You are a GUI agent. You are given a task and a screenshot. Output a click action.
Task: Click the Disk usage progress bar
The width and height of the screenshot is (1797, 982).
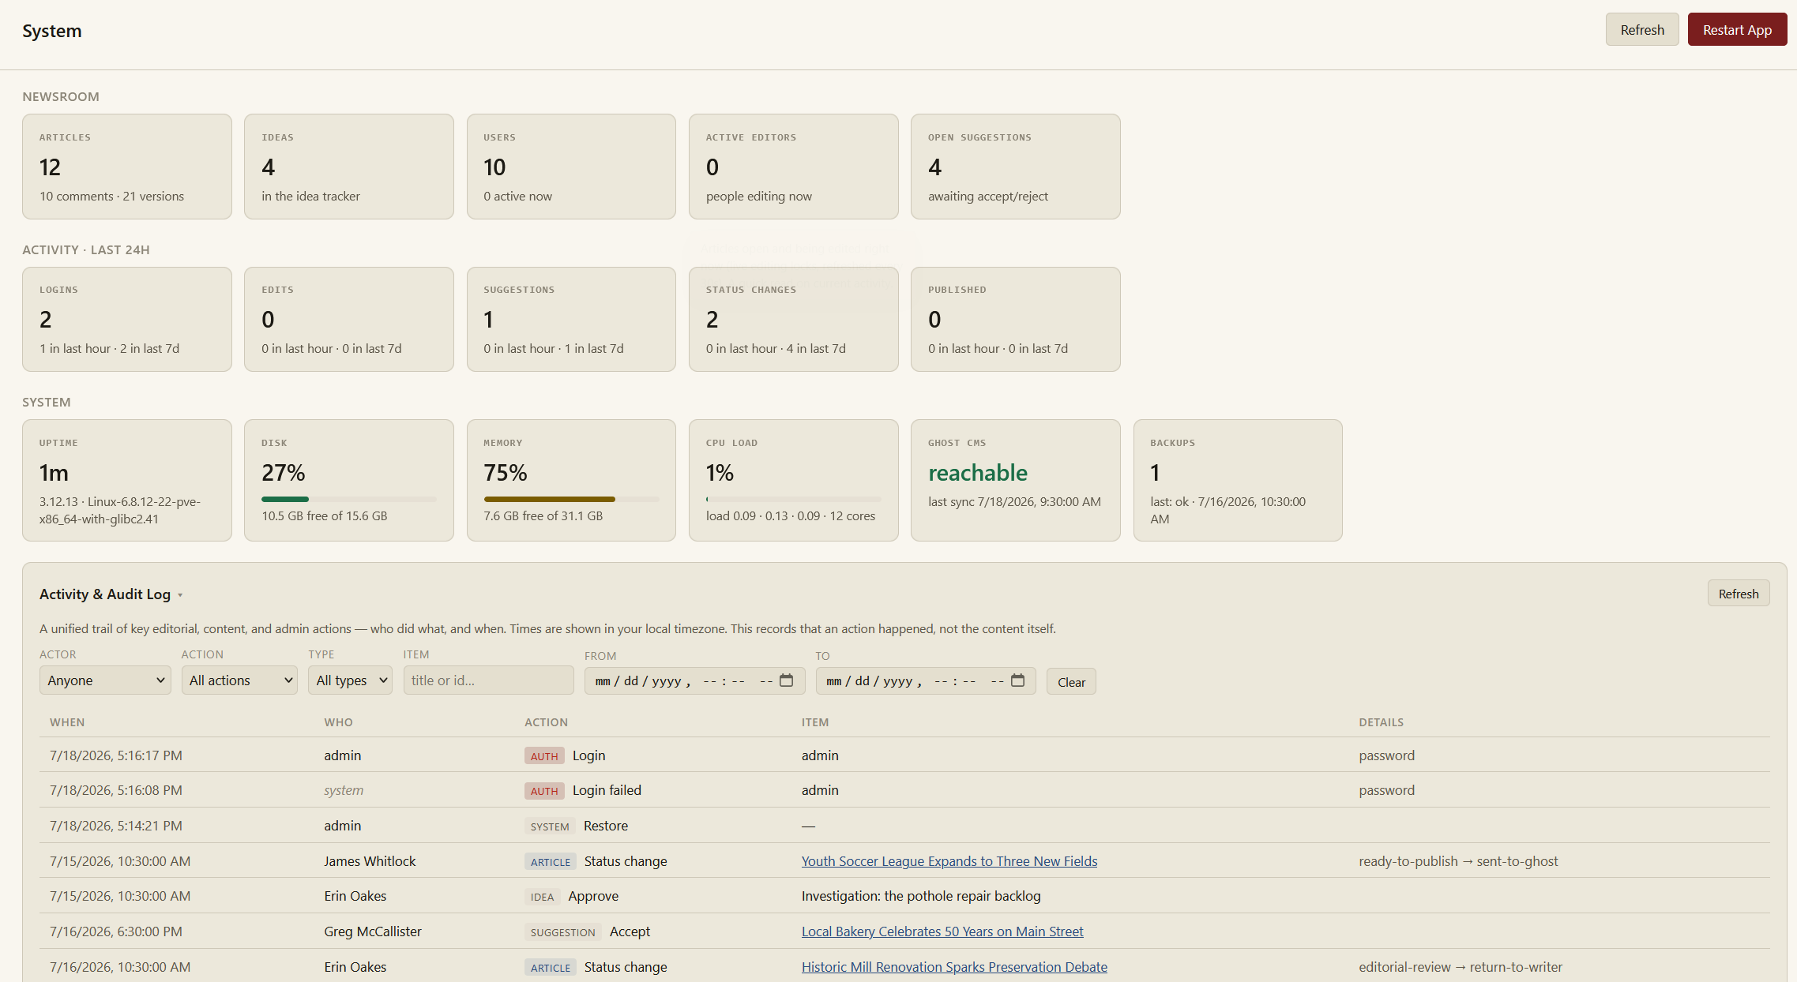[349, 499]
